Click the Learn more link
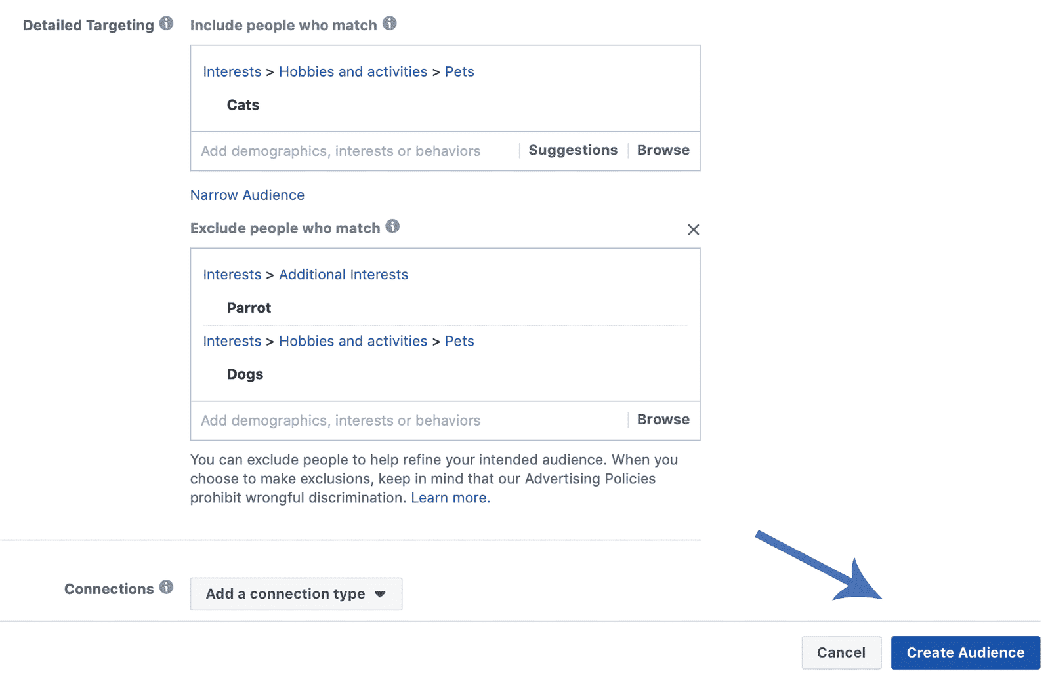This screenshot has width=1050, height=680. (x=450, y=498)
